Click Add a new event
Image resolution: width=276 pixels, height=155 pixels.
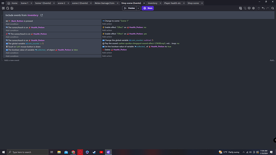[x=12, y=60]
